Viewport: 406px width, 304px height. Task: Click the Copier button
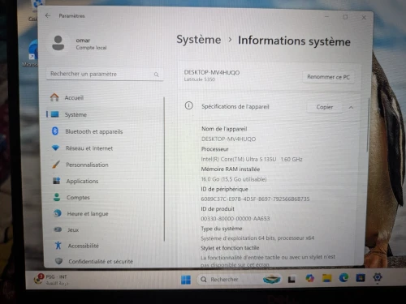[325, 107]
